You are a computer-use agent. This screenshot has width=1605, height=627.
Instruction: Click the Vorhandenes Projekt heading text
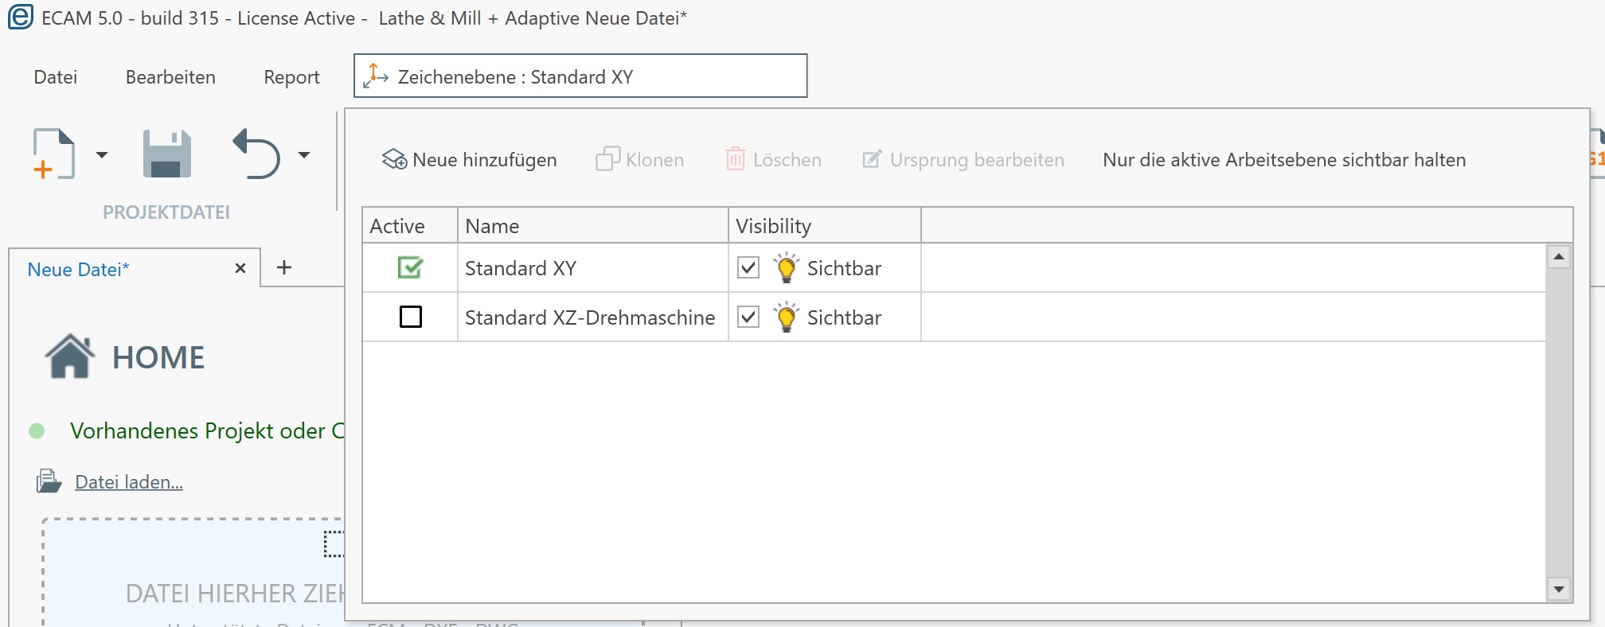(x=207, y=430)
